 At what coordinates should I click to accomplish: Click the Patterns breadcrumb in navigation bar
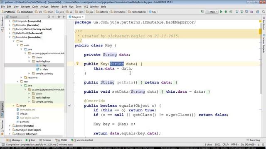(8, 12)
